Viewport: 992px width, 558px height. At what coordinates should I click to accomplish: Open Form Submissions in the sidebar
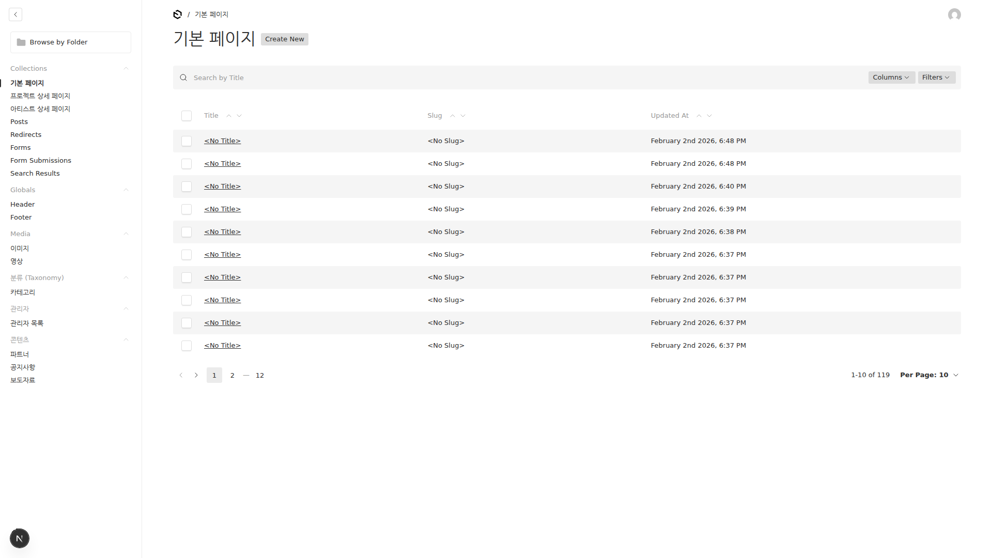tap(41, 161)
